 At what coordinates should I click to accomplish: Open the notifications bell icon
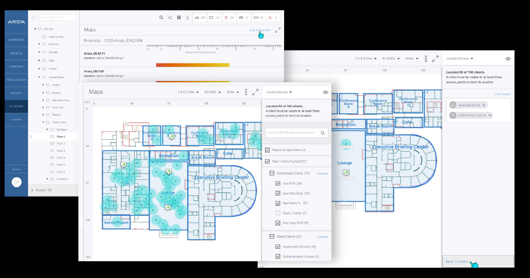click(x=187, y=18)
